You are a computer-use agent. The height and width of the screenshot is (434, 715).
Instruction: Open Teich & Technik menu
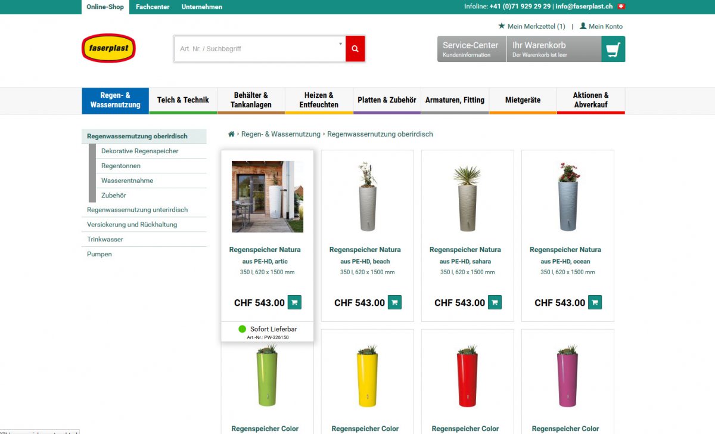(183, 100)
